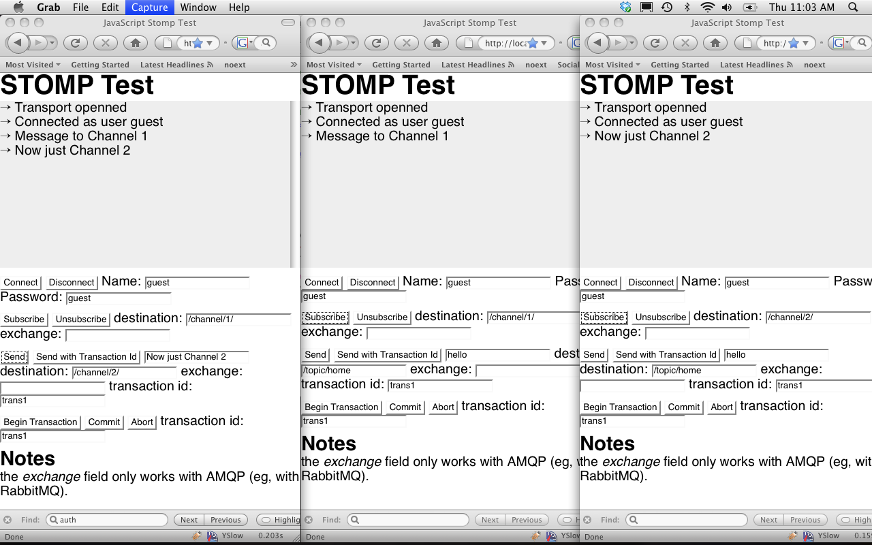Open Spotlight search in the menu bar

coord(853,7)
